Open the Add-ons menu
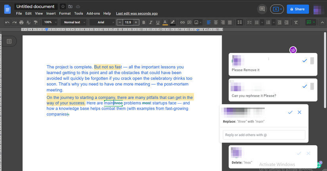This screenshot has width=327, height=171. 93,13
